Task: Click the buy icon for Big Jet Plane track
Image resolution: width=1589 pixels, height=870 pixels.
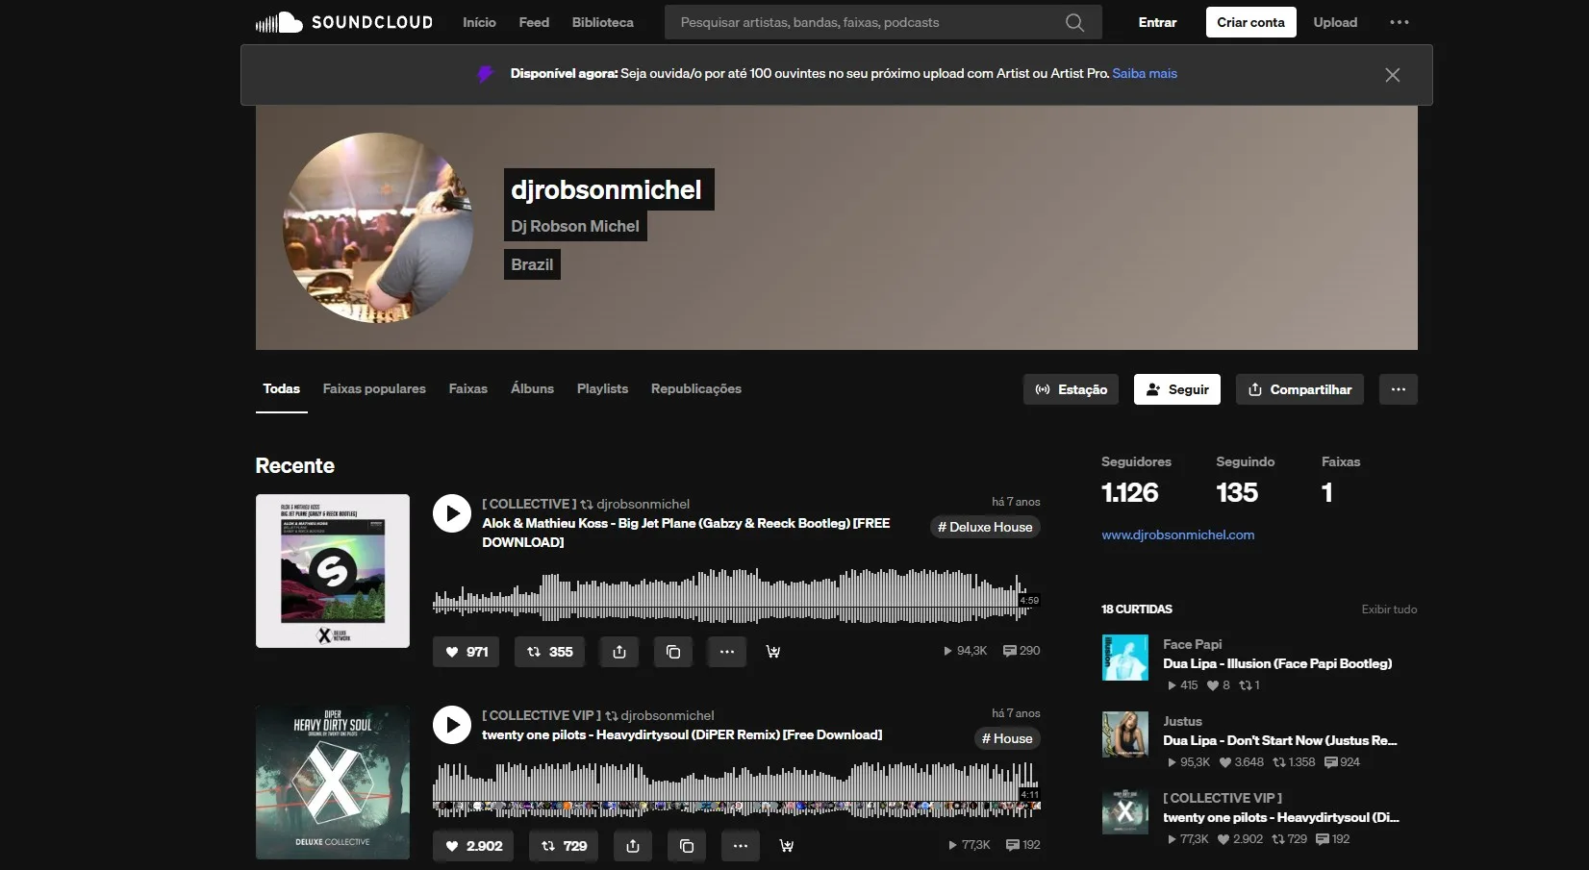Action: click(x=772, y=652)
